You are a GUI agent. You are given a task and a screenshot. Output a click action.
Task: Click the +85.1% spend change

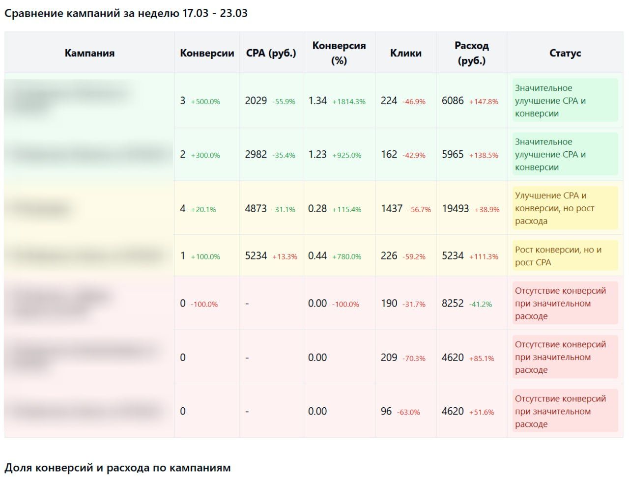pos(482,359)
